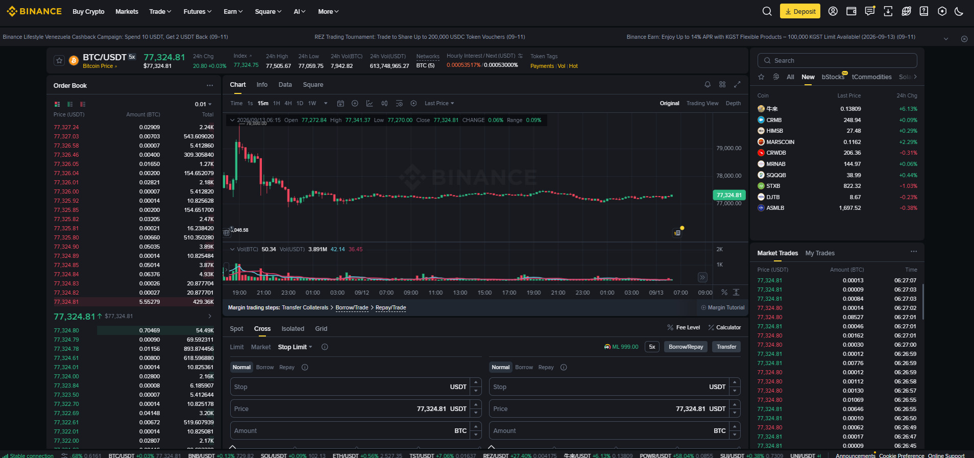Screen dimensions: 974x458
Task: Open the Earn menu dropdown
Action: 233,11
